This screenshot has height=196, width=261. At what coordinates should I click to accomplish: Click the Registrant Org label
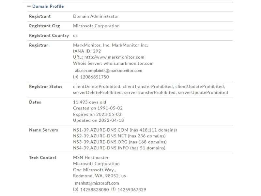pyautogui.click(x=44, y=26)
